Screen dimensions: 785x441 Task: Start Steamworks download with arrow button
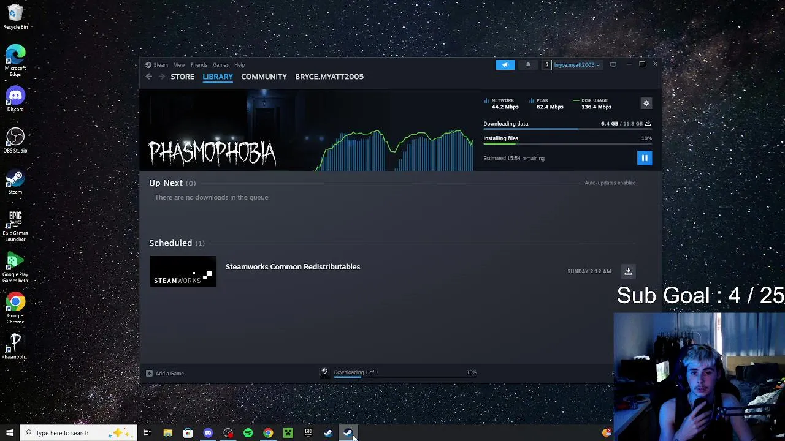coord(628,271)
